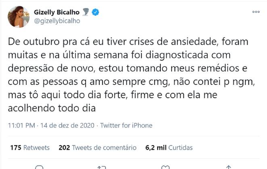Screen dimensions: 267x169
Task: Click the reply speech bubble icon
Action: 39,167
